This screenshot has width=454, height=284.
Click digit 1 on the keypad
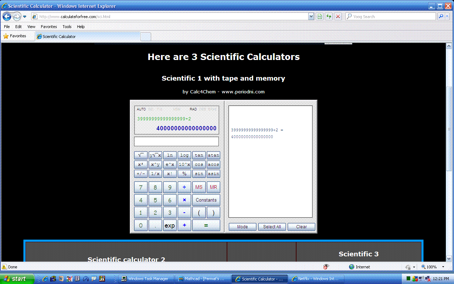(x=141, y=213)
